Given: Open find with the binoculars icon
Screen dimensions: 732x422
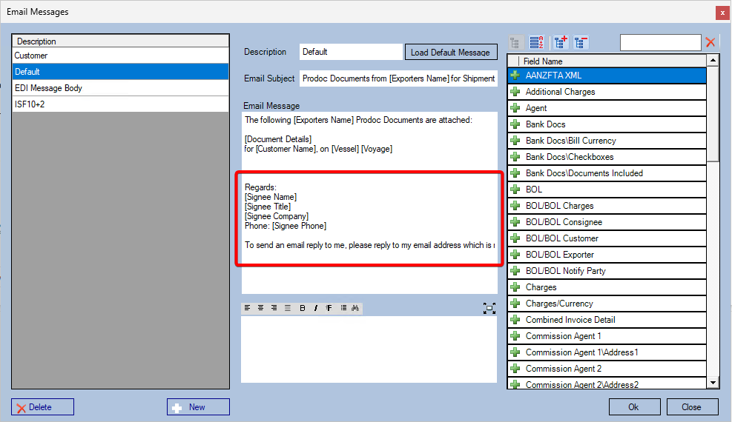Looking at the screenshot, I should tap(355, 308).
